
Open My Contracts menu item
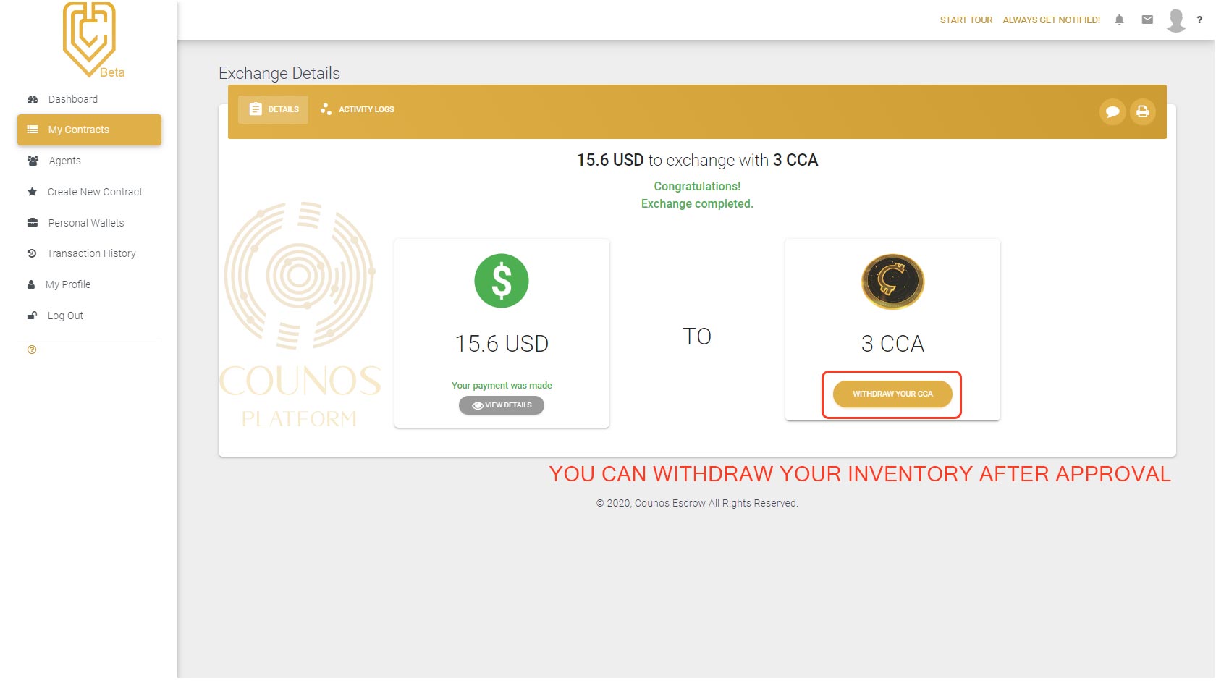89,130
